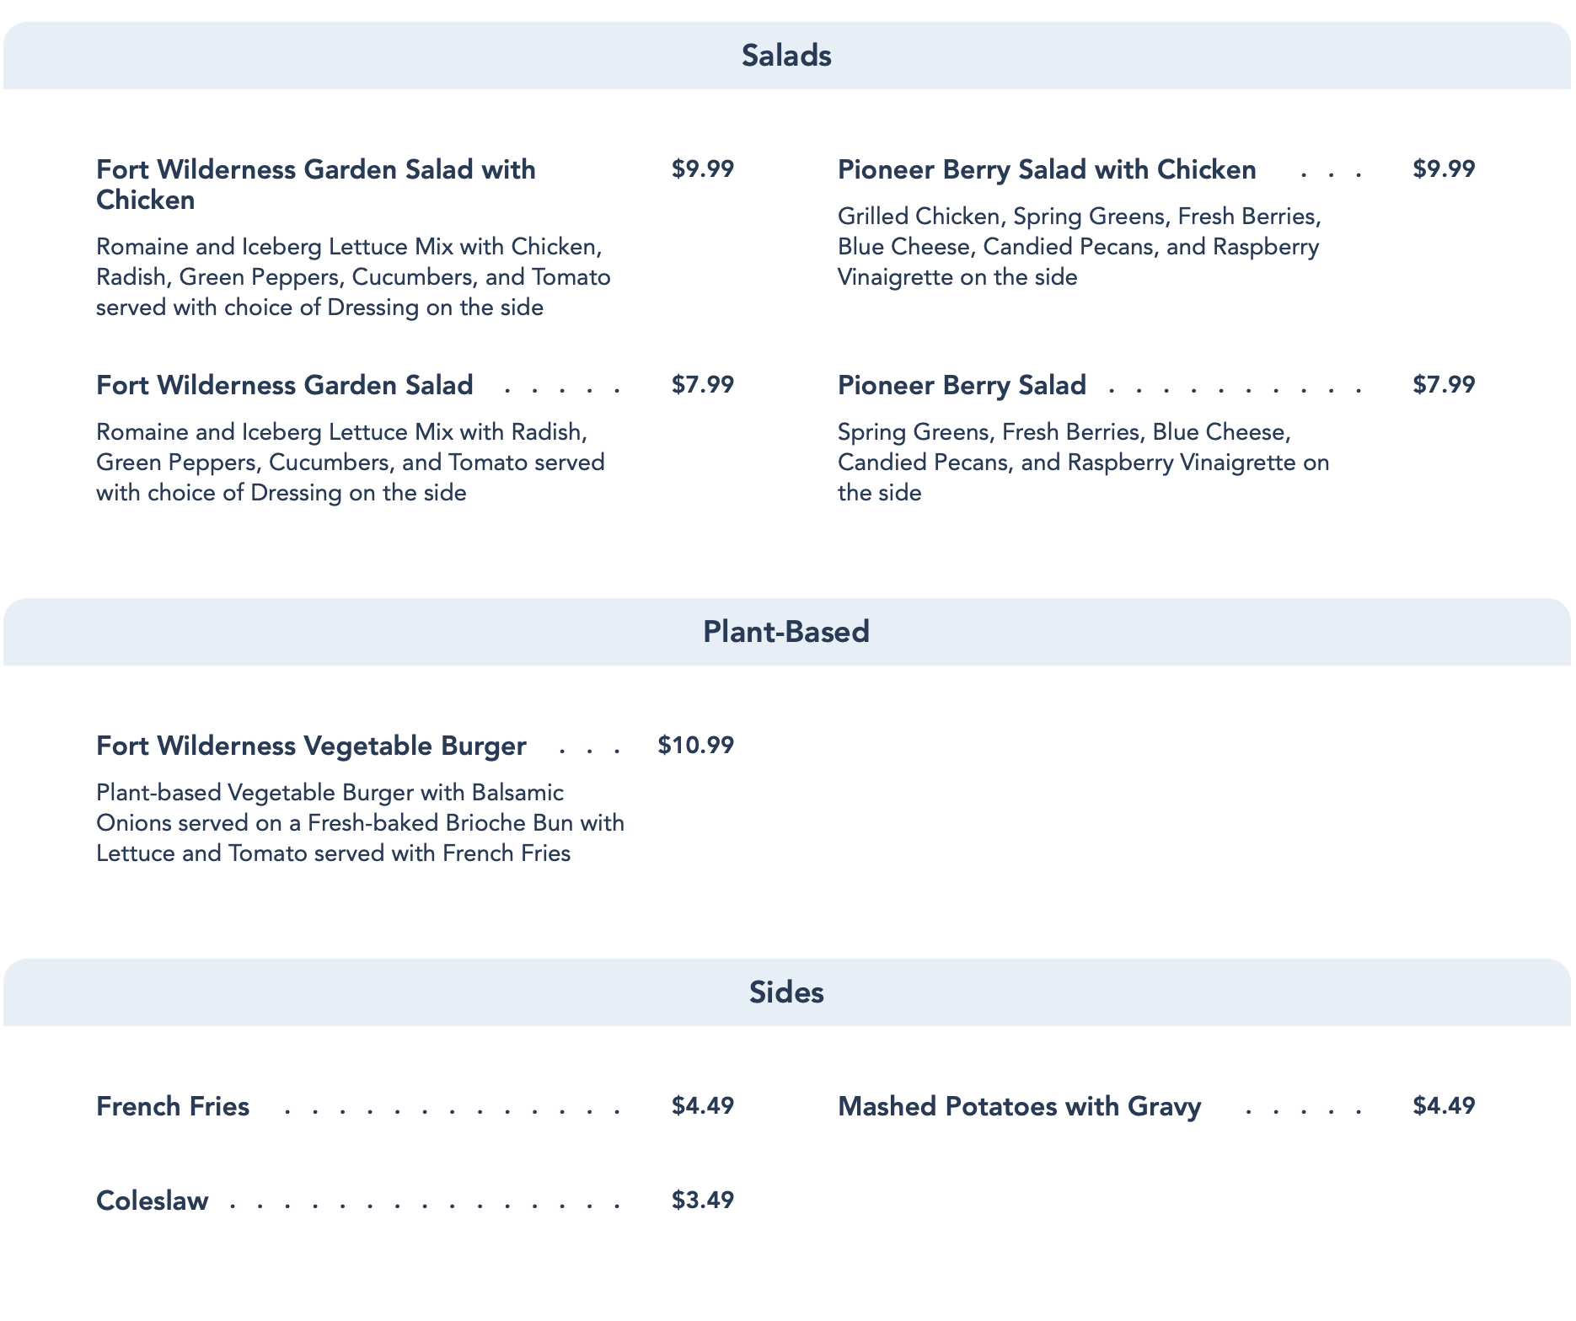
Task: Click the Grilled Chicken, Spring Greens description
Action: pyautogui.click(x=1079, y=247)
